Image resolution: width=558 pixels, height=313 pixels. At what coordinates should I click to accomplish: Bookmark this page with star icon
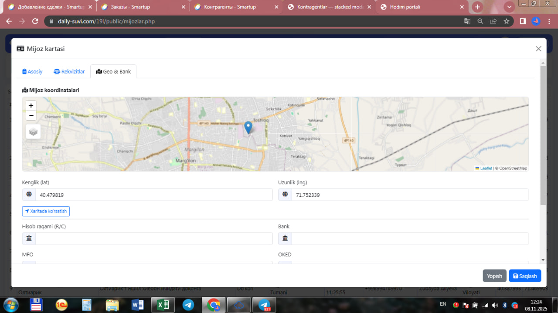coord(506,21)
